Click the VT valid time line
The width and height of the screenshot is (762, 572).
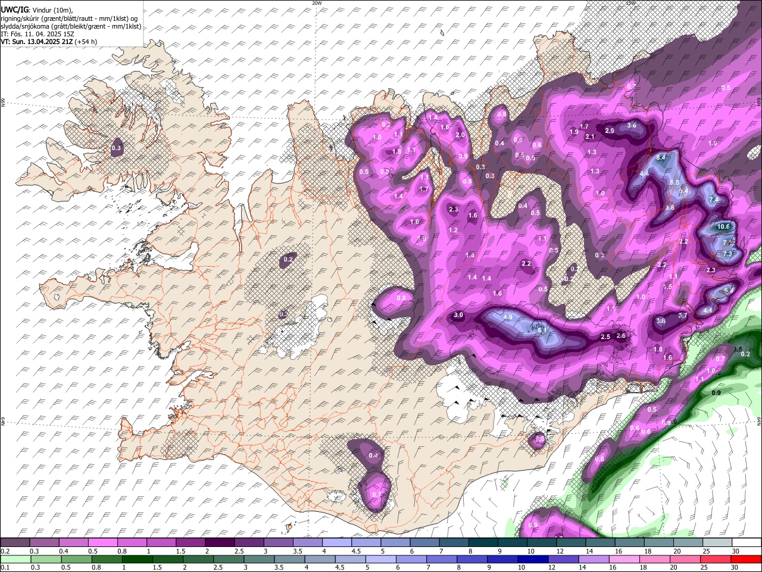tap(49, 42)
